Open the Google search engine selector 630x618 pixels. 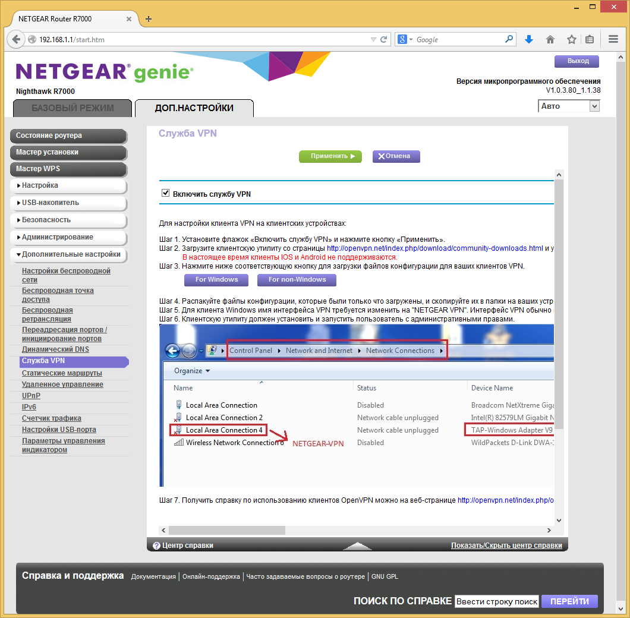point(405,39)
